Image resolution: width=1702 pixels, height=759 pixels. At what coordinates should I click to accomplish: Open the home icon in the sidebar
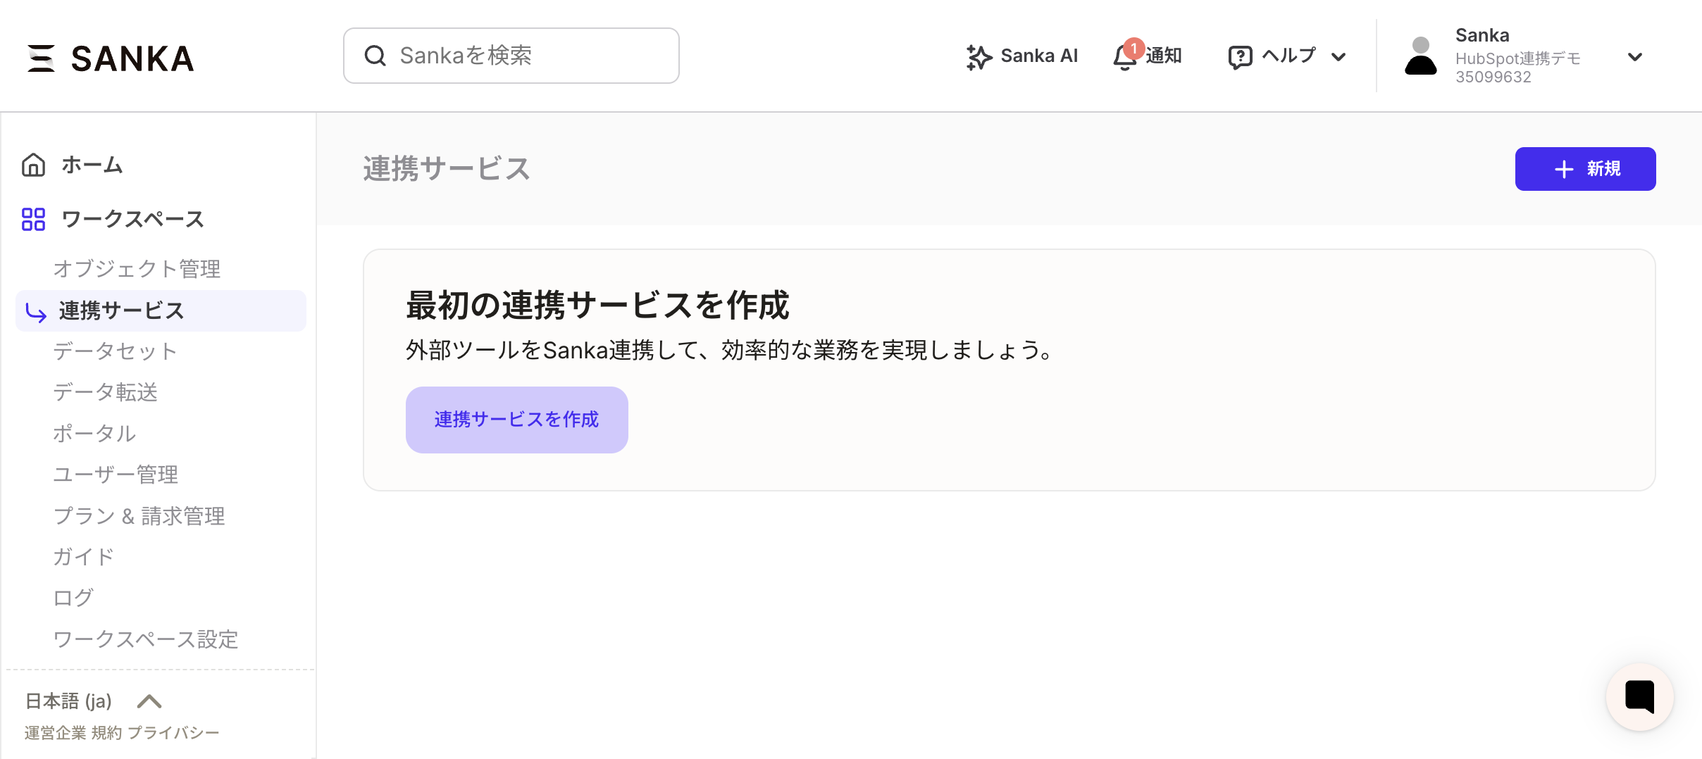pos(33,165)
